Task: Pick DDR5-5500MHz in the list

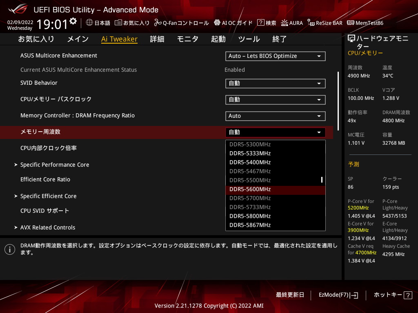Action: [276, 180]
